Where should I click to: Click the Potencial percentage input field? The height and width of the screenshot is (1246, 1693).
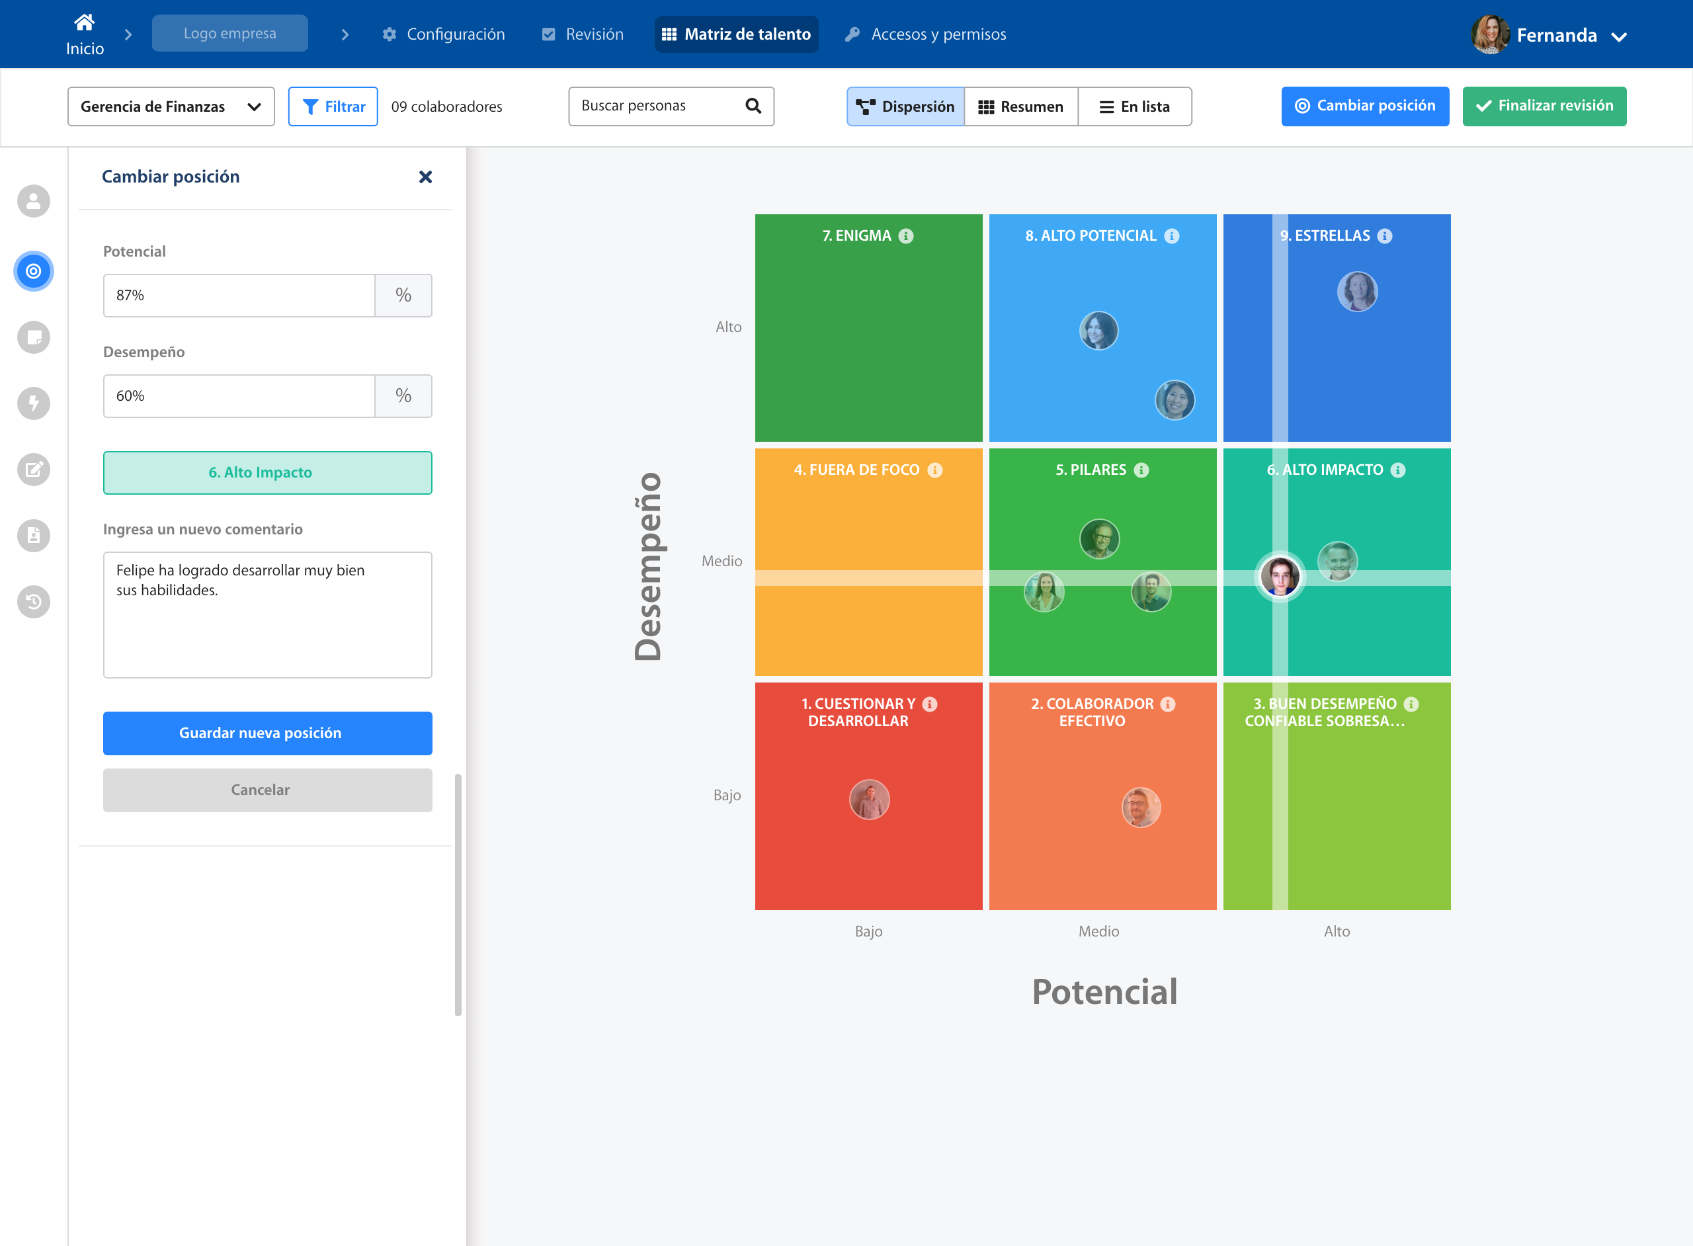238,296
